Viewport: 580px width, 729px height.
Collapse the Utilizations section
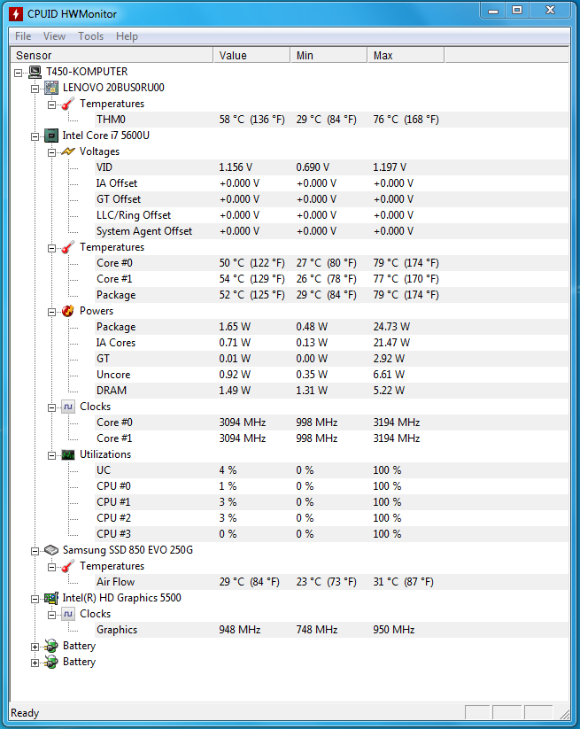[51, 455]
